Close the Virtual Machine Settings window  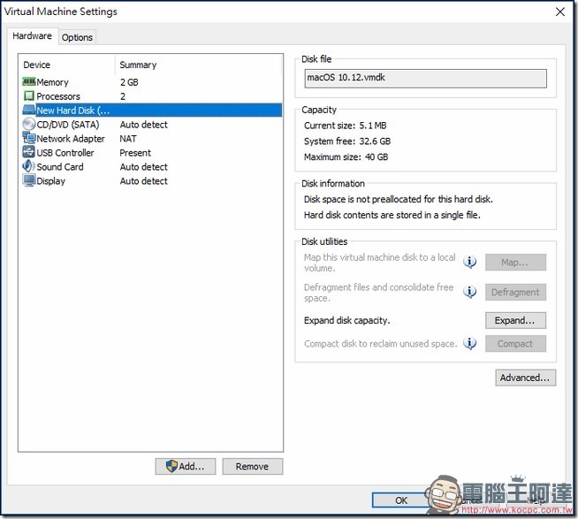point(560,11)
